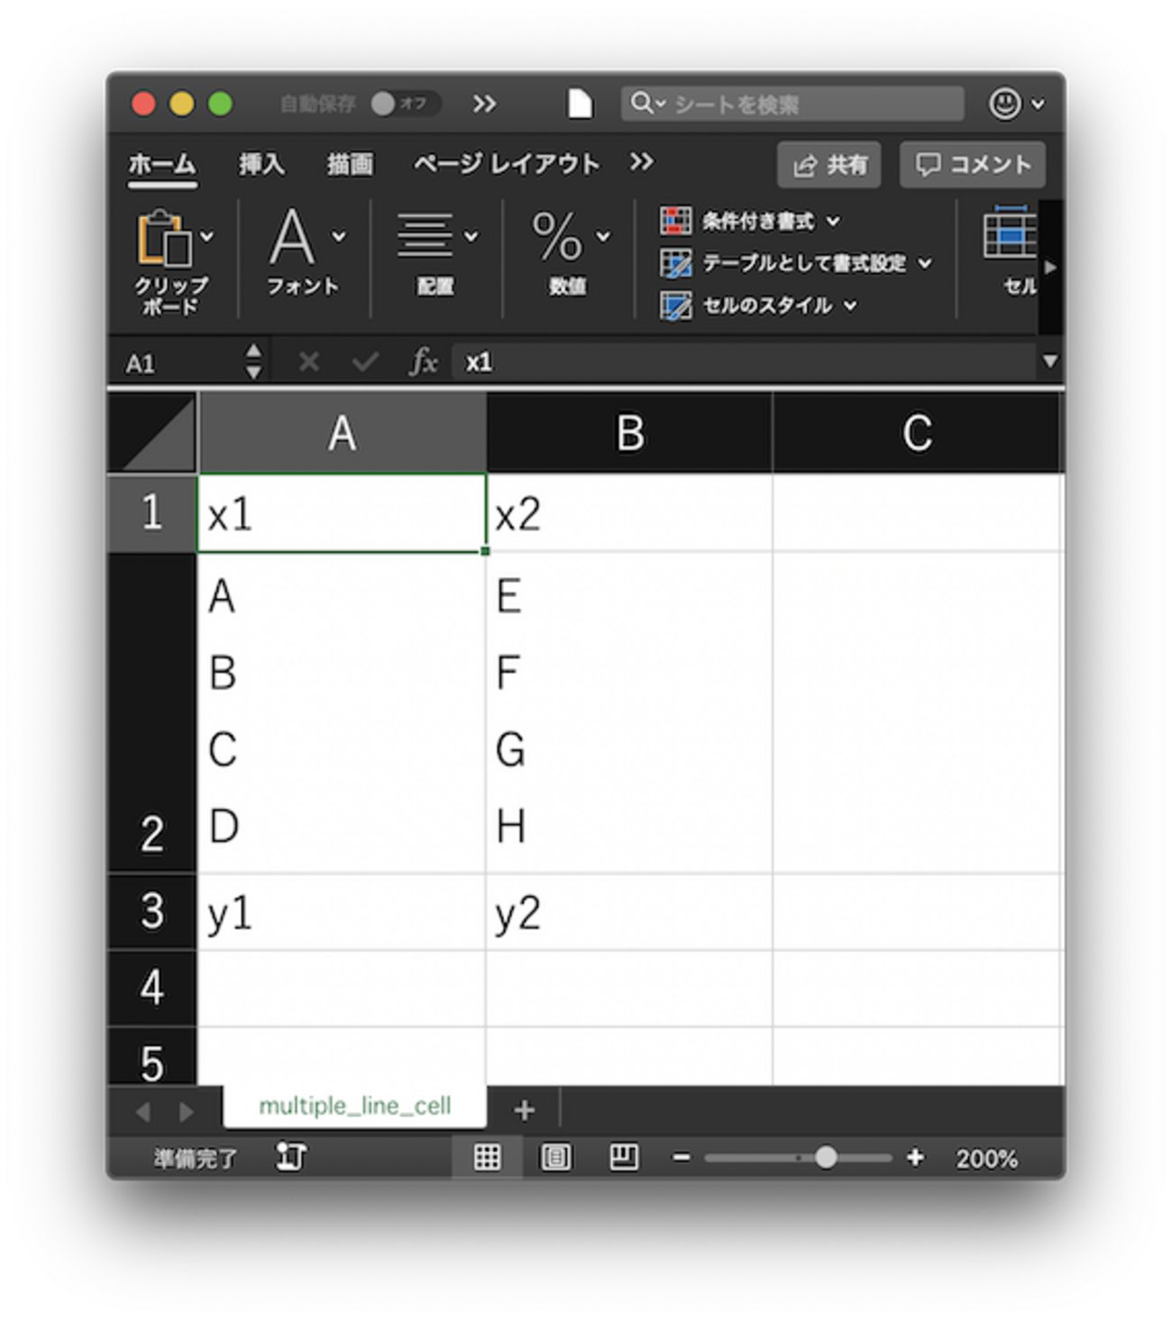This screenshot has width=1172, height=1321.
Task: Select row 4 header
Action: coord(151,988)
